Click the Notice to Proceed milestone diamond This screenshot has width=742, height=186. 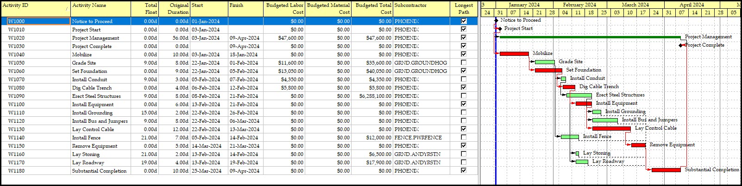497,20
